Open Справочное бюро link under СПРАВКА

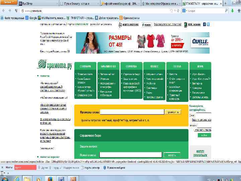(132, 74)
